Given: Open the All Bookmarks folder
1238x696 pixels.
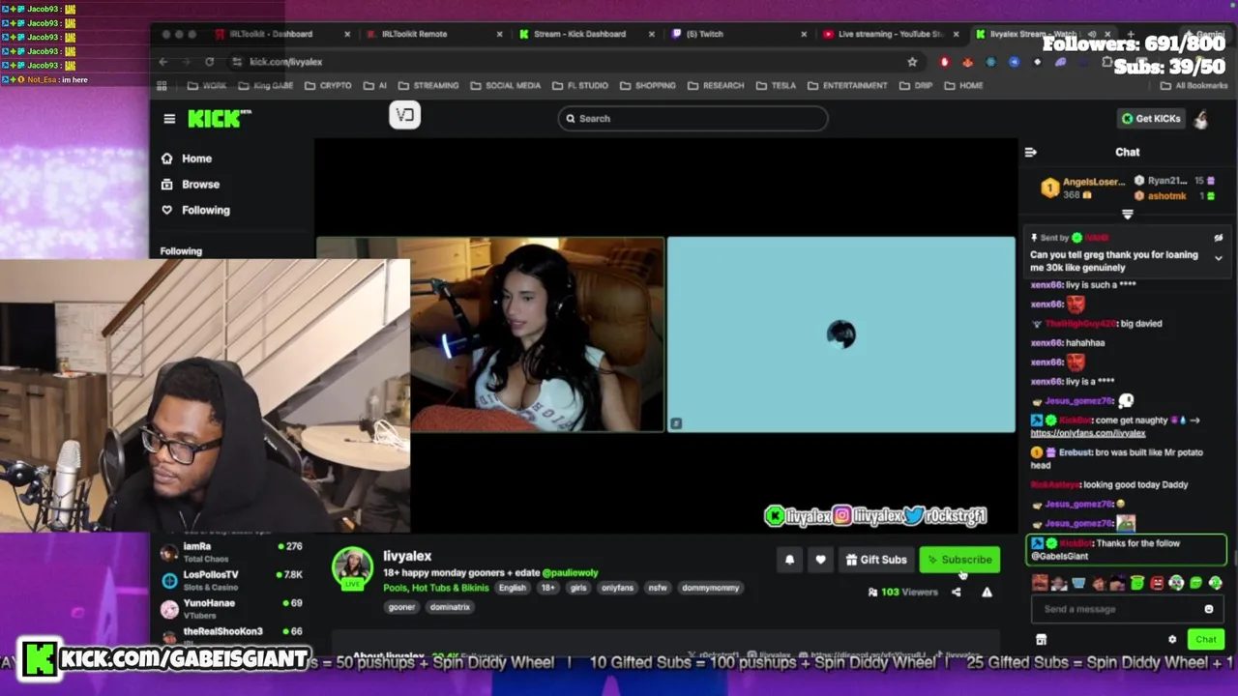Looking at the screenshot, I should tap(1194, 85).
